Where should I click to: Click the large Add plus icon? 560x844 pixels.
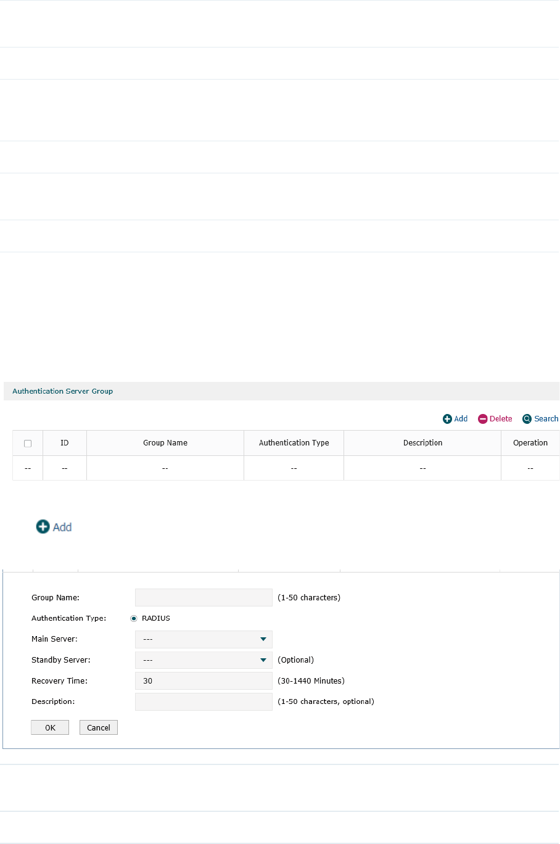[x=43, y=526]
